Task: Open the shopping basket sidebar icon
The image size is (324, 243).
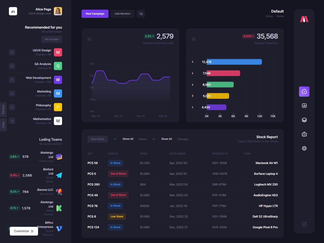Action: tap(304, 134)
